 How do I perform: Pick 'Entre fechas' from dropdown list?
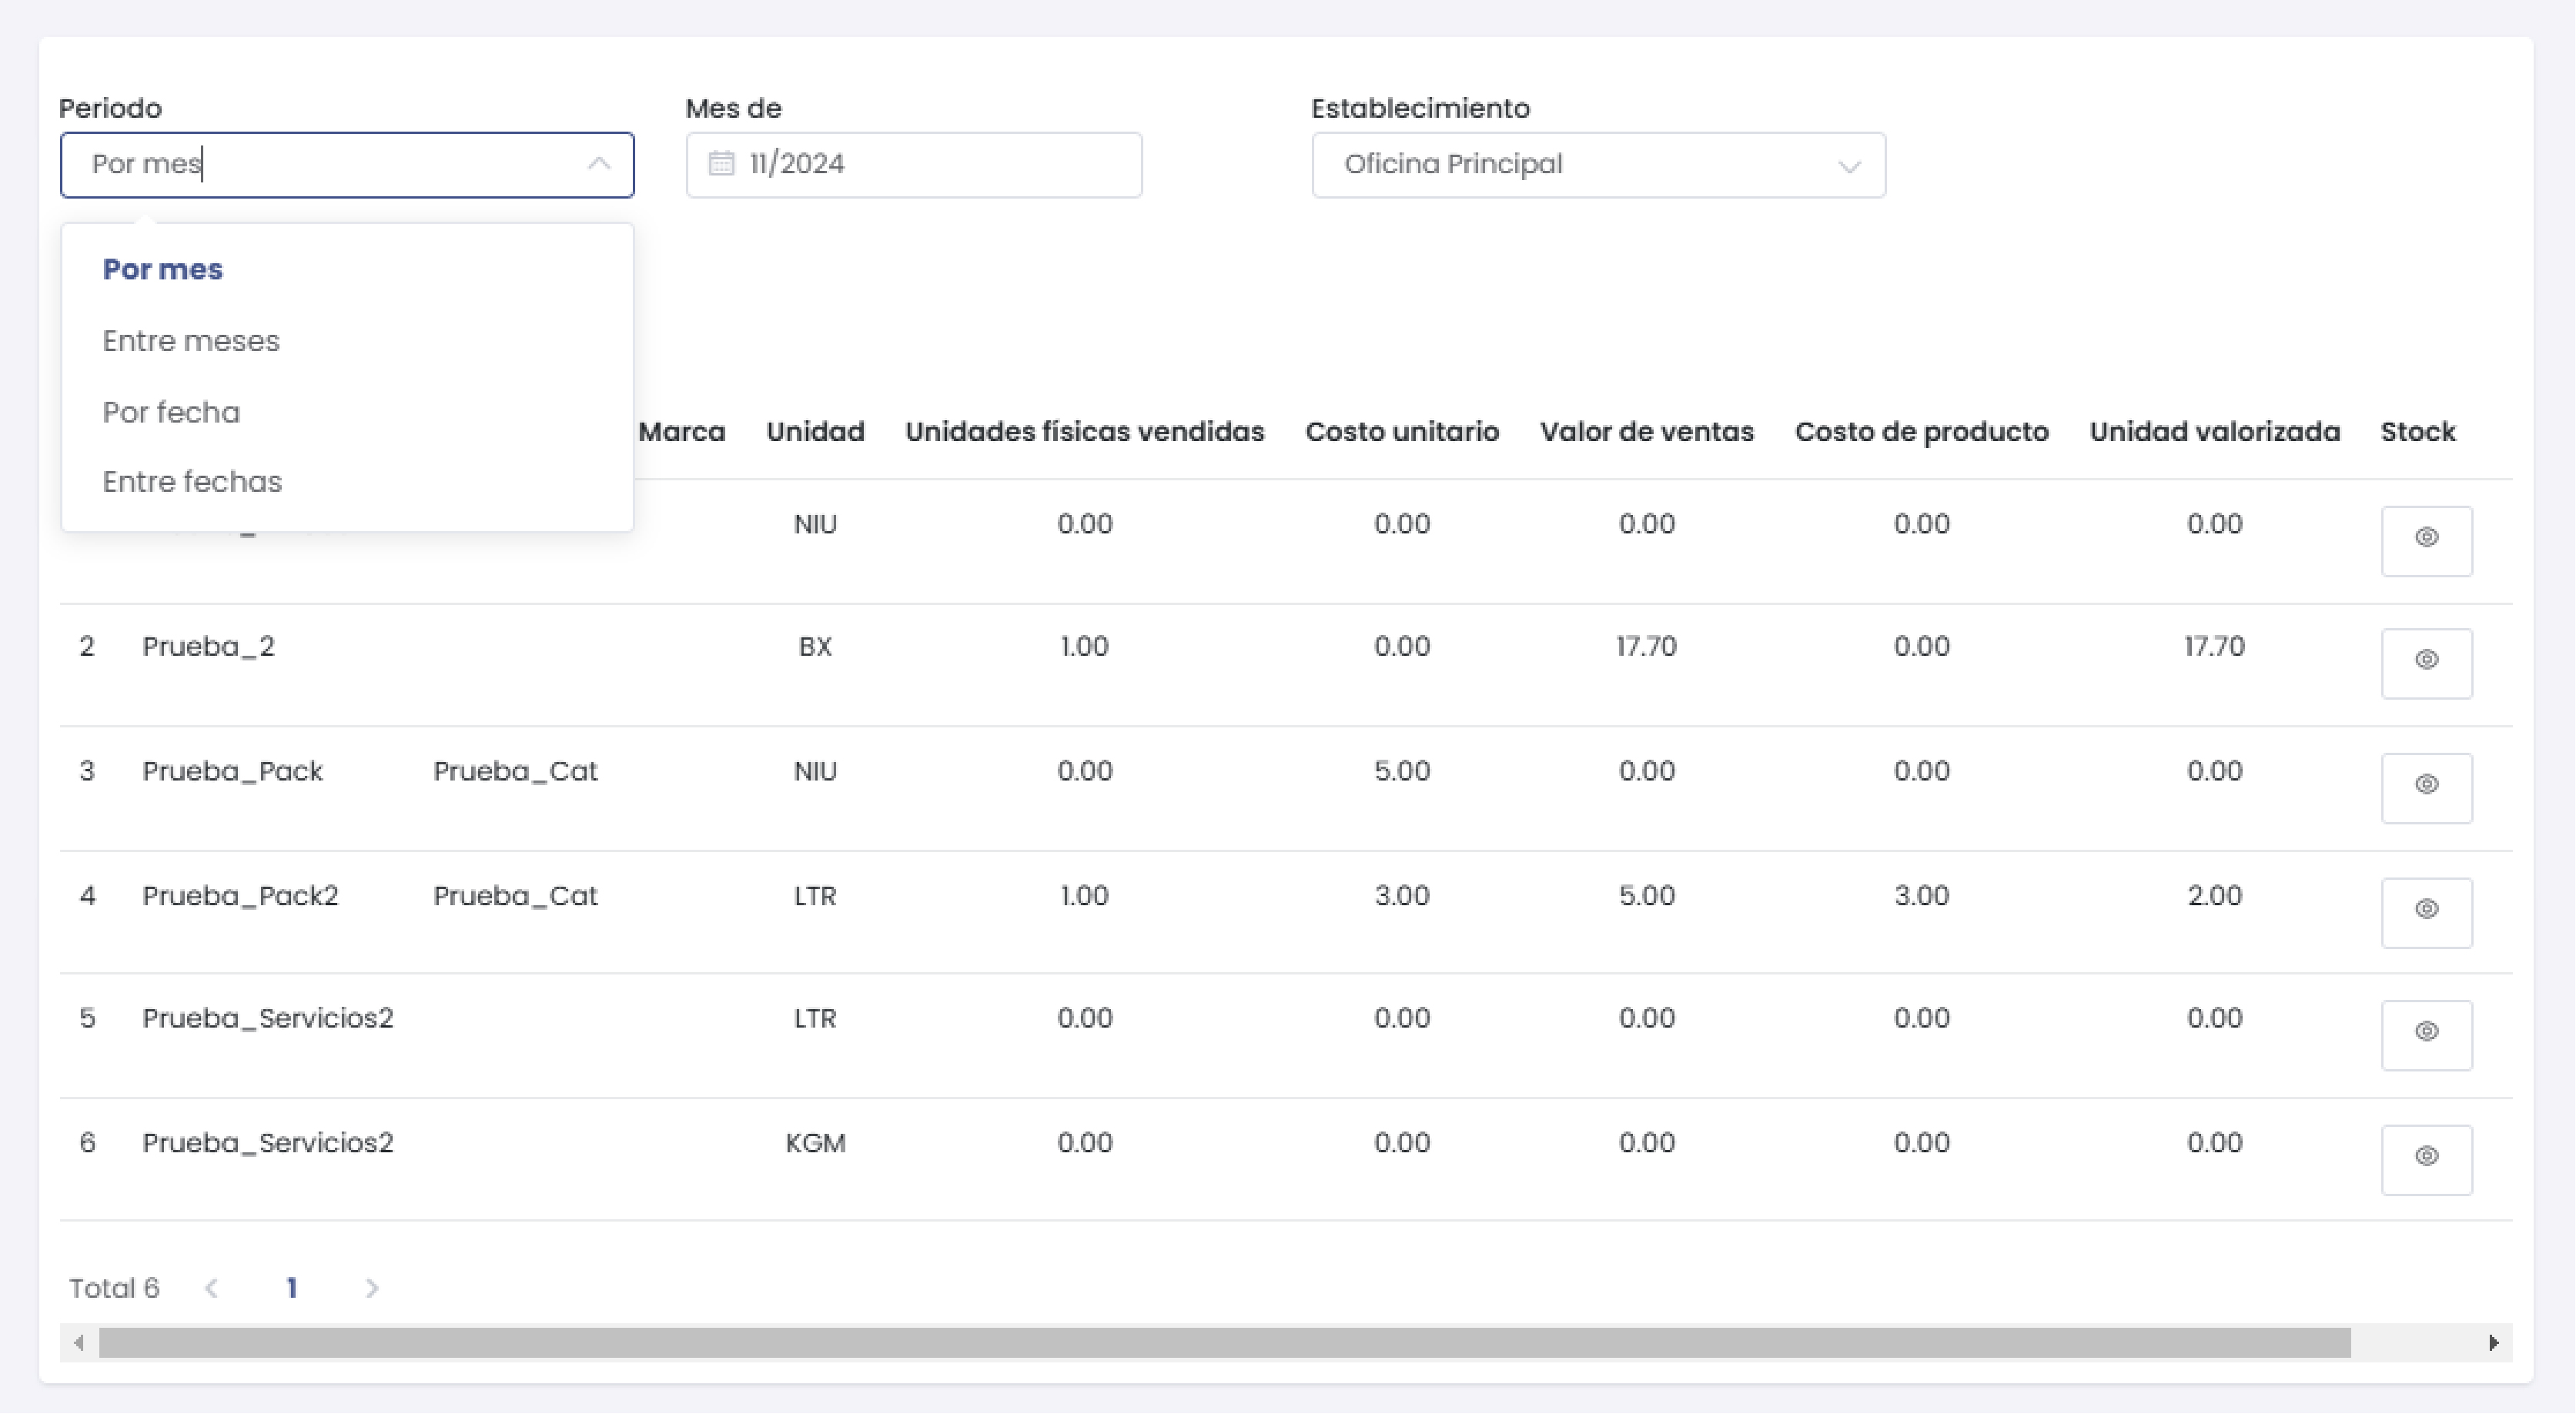tap(192, 482)
